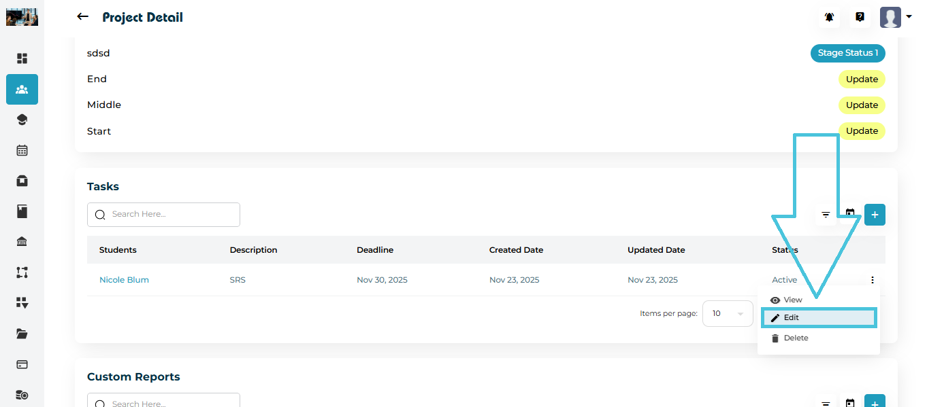Click the Tasks filter icon
The image size is (927, 407).
[826, 215]
